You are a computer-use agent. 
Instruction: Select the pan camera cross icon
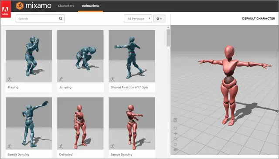click(x=175, y=134)
